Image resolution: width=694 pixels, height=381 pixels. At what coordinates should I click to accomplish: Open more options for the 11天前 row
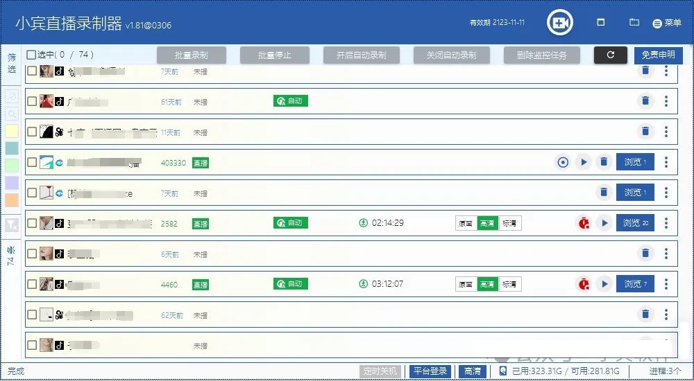pos(666,132)
